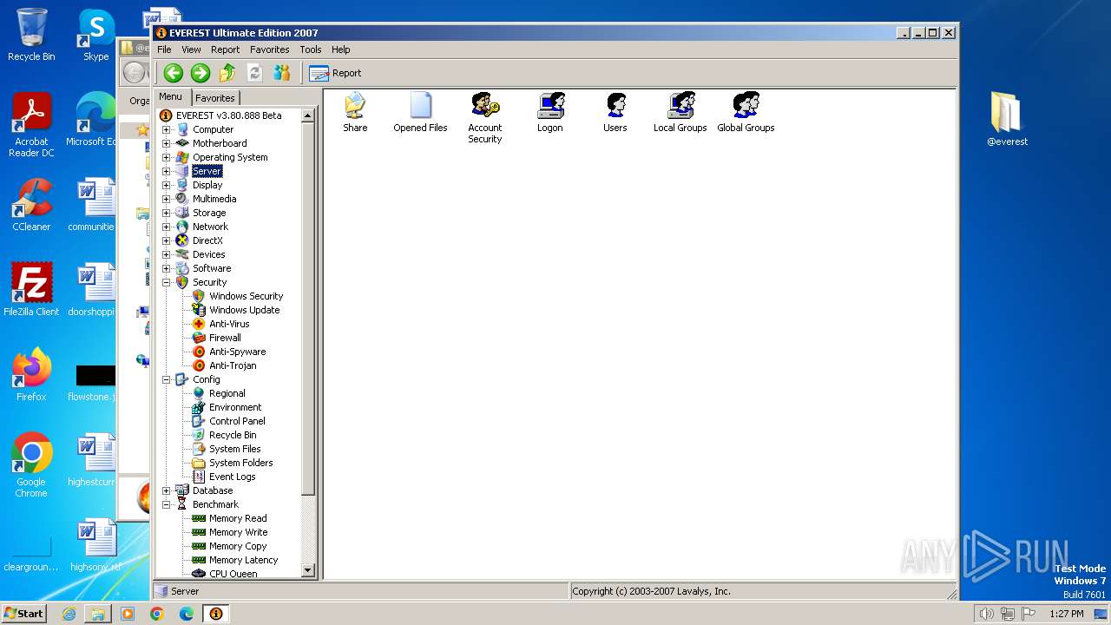This screenshot has width=1111, height=625.
Task: Open the Help menu
Action: pyautogui.click(x=341, y=49)
